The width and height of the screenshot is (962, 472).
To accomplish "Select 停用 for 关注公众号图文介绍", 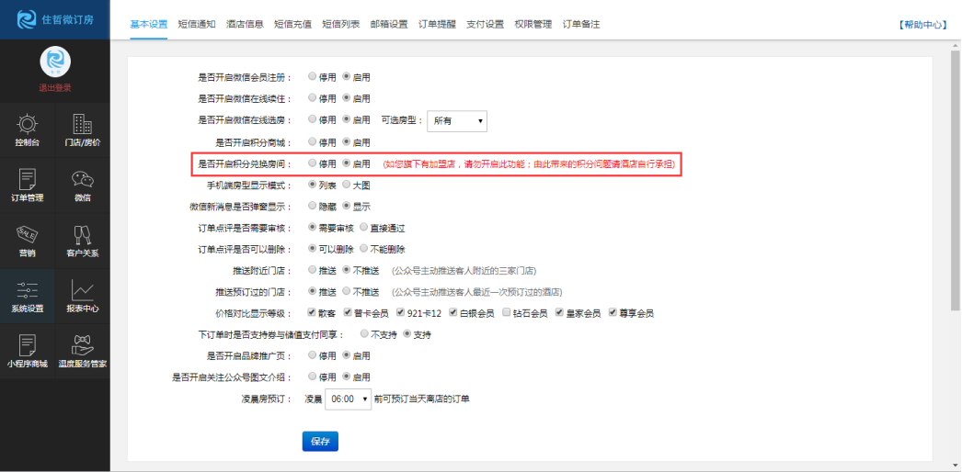I will 313,376.
